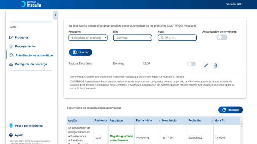
Task: Click the Actualizaciones automáticas sync icon
Action: coord(11,55)
